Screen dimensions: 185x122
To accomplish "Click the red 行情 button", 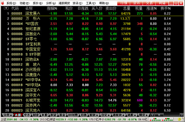I will click(124, 3).
